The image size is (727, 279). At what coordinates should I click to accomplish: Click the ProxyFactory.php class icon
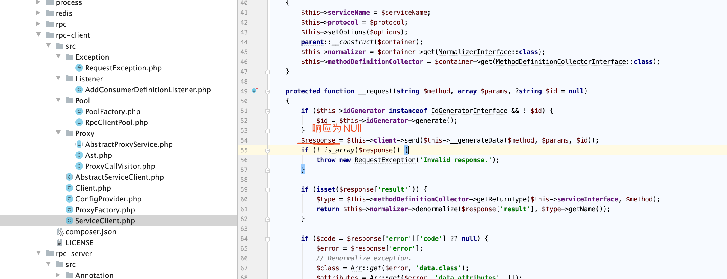coord(69,210)
